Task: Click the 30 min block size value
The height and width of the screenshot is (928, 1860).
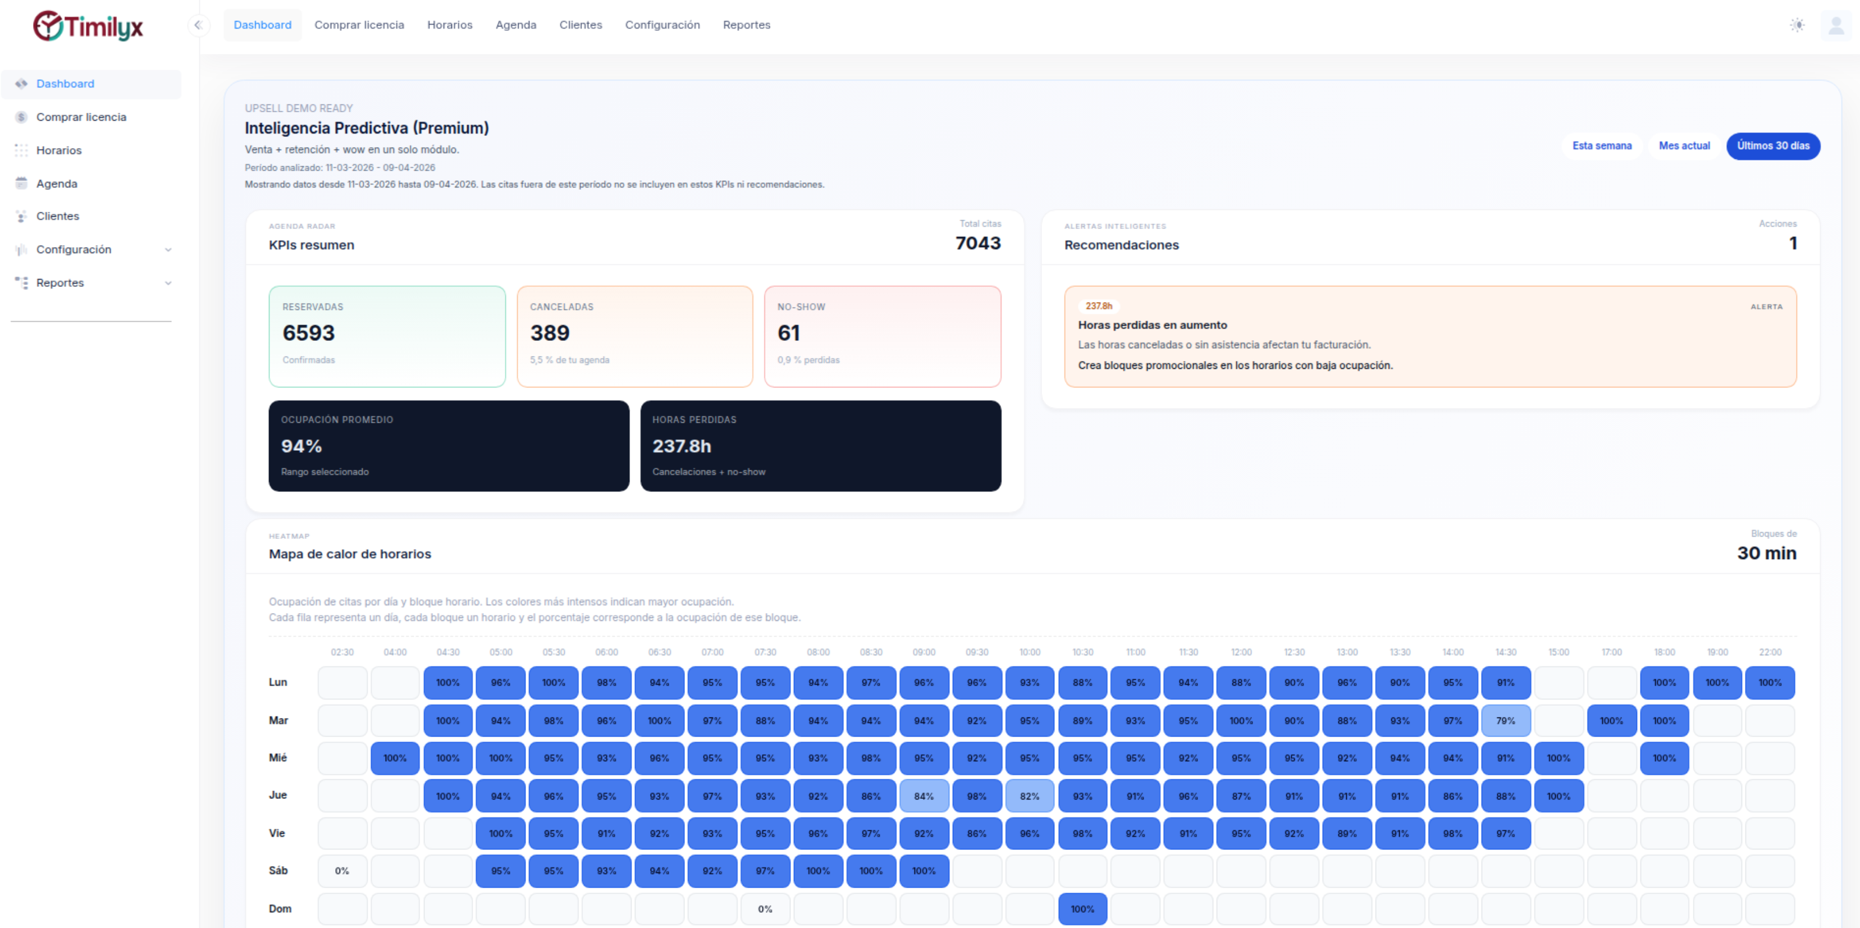Action: [1766, 553]
